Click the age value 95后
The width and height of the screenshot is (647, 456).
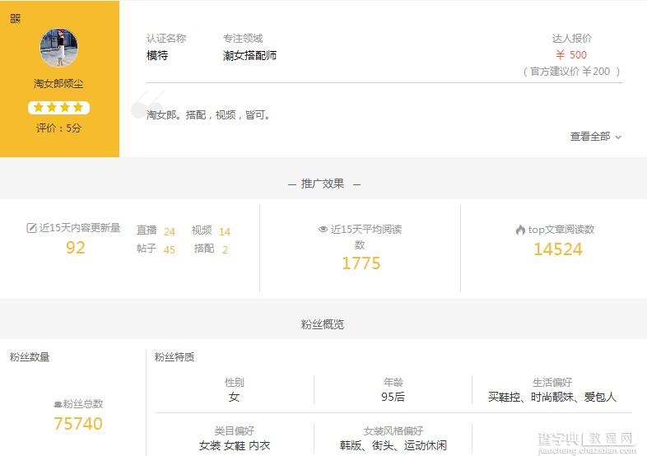point(393,397)
